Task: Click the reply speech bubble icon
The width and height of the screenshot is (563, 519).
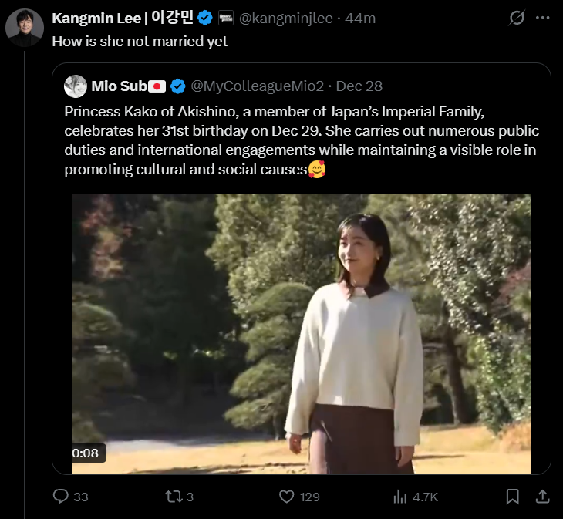Action: click(x=61, y=497)
